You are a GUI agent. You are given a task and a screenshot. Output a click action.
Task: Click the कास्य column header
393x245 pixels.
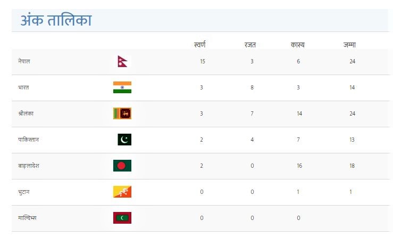pyautogui.click(x=297, y=45)
